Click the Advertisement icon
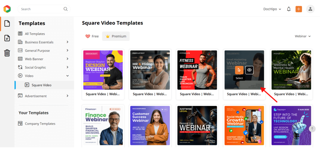 coord(20,96)
